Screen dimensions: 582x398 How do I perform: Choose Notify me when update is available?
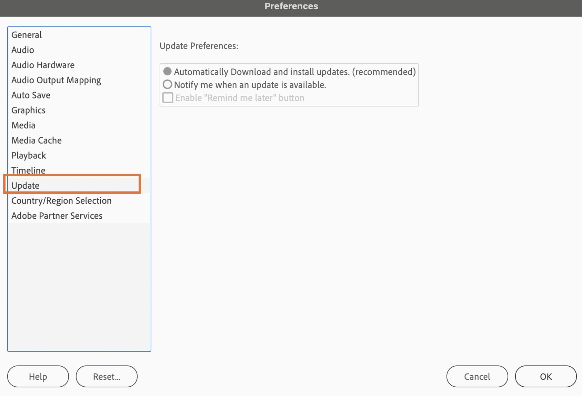point(168,85)
